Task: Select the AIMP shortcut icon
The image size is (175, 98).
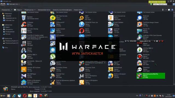Action: (82, 18)
